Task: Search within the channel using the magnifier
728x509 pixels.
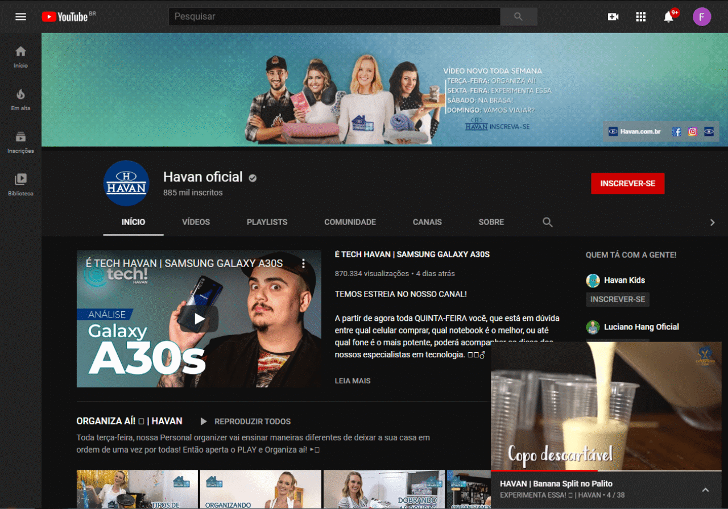Action: click(x=548, y=222)
